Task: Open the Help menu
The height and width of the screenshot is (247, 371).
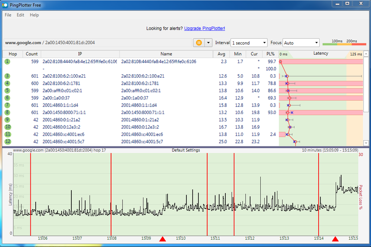Action: [34, 15]
